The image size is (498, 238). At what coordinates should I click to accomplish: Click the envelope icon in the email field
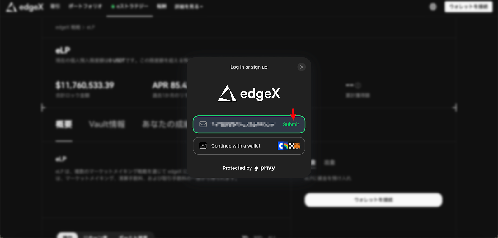click(203, 124)
